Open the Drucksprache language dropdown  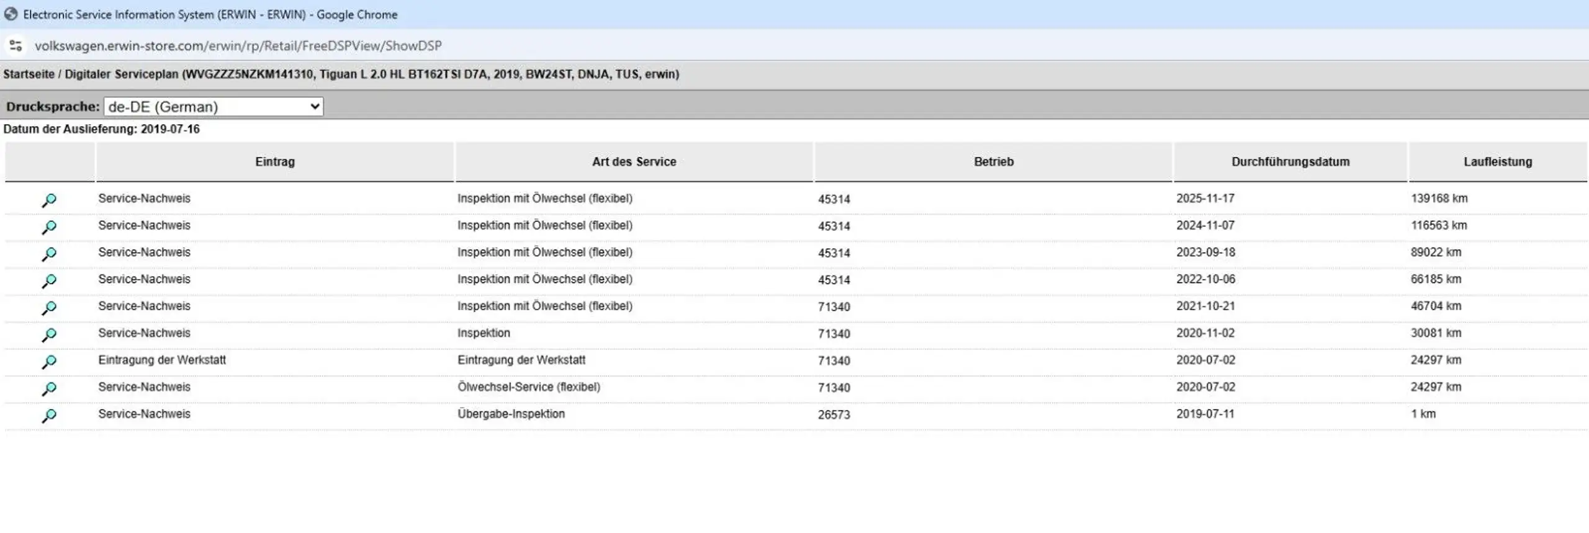pyautogui.click(x=214, y=107)
